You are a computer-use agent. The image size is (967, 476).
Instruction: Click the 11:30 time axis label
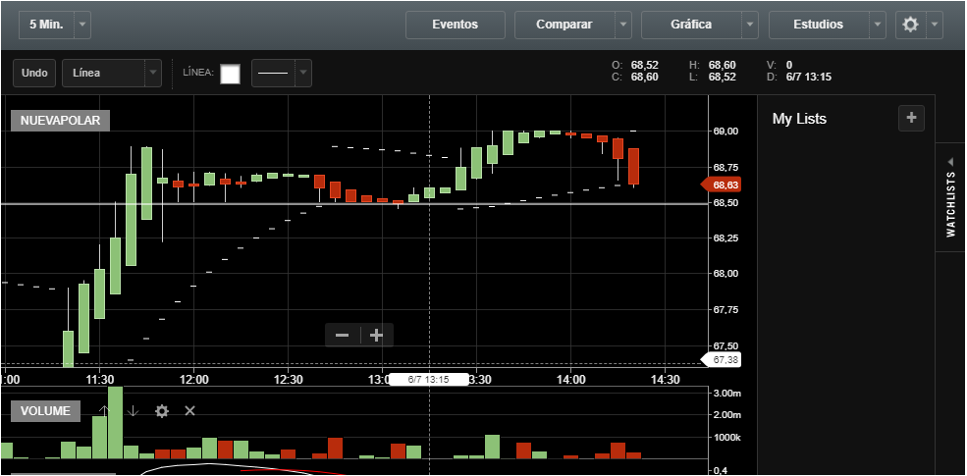tap(99, 380)
